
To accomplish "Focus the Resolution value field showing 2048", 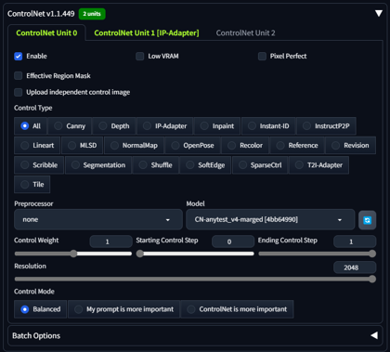I will tap(355, 267).
